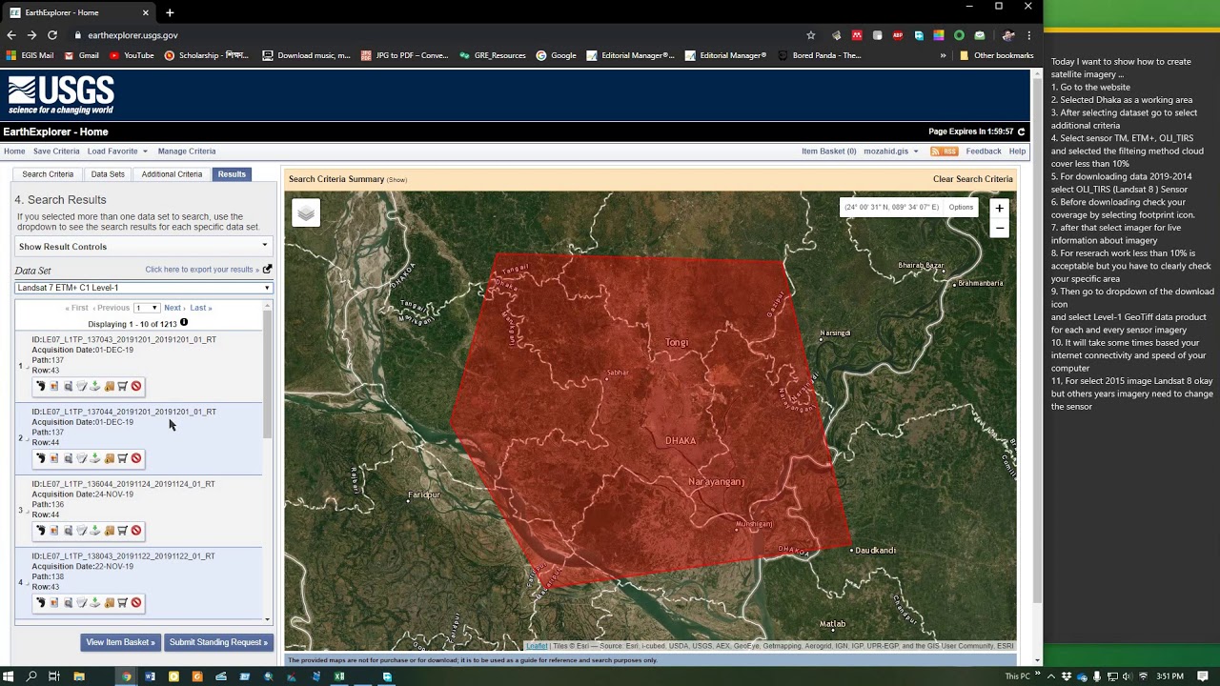Open Excel from the taskbar
This screenshot has width=1220, height=686.
coord(339,676)
